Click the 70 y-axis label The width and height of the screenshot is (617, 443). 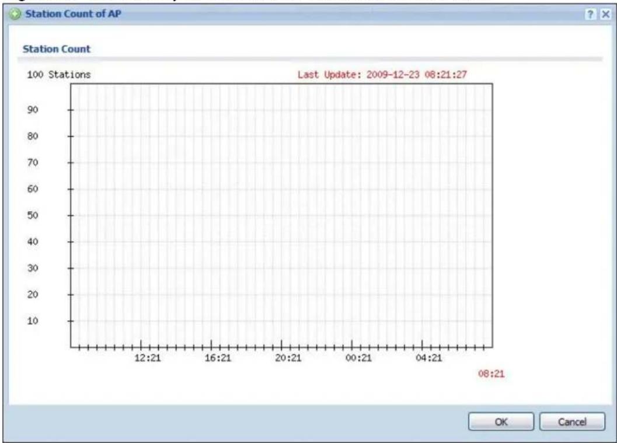pos(33,162)
